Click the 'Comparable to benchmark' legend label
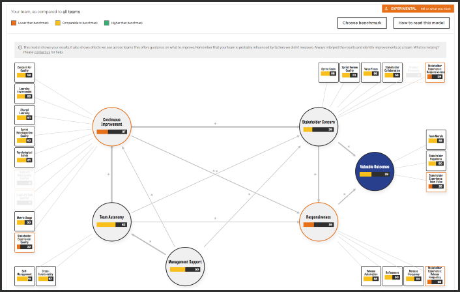460x292 pixels. 79,23
